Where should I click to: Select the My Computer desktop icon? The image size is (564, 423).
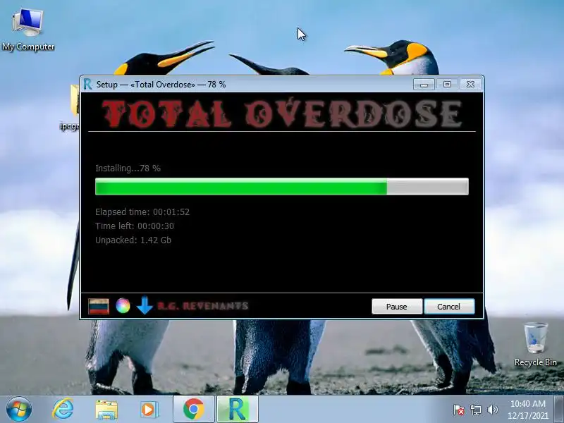pos(28,30)
